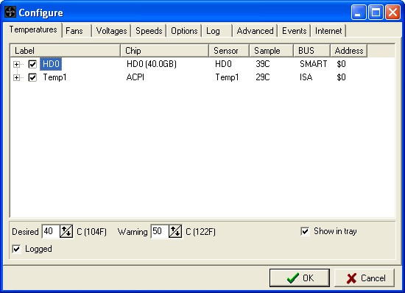
Task: Click the Address column header
Action: tap(349, 51)
